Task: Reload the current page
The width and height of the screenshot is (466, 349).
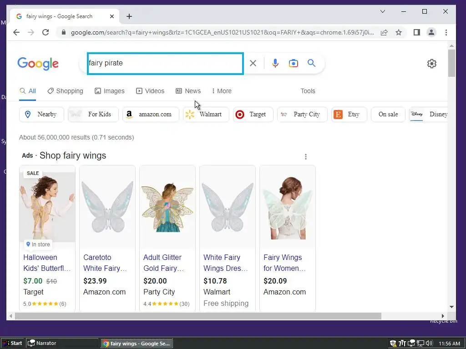Action: point(46,32)
